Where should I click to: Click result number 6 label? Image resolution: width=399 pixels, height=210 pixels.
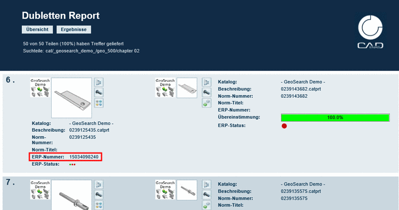[10, 80]
